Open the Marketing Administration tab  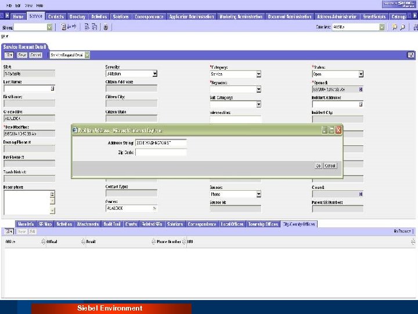coord(241,16)
